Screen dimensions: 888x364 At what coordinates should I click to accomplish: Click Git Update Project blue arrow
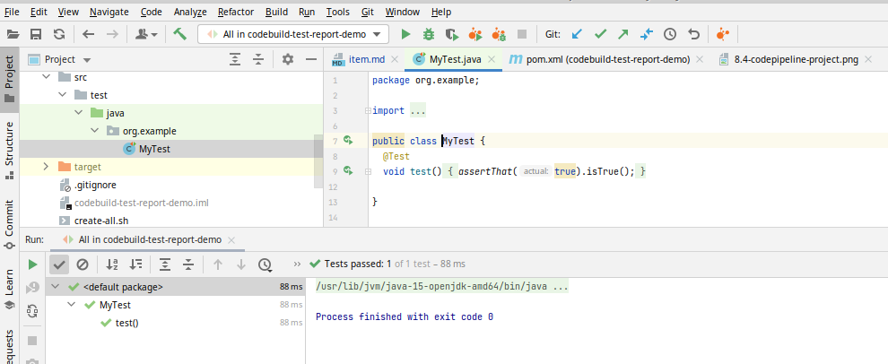click(x=578, y=34)
